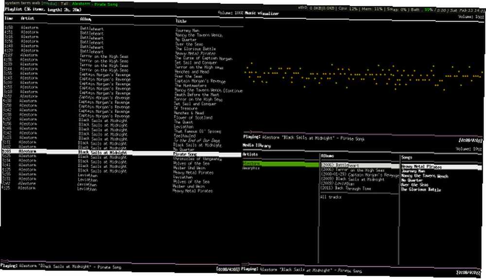Select the '(2009) Leviathan' album
The image size is (486, 279).
[x=338, y=184]
